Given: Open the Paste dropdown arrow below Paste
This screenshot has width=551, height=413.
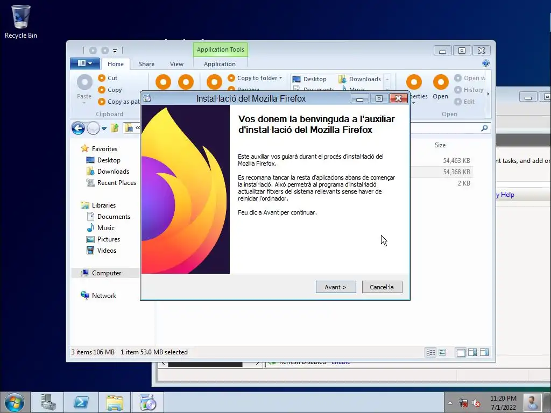Looking at the screenshot, I should point(84,103).
